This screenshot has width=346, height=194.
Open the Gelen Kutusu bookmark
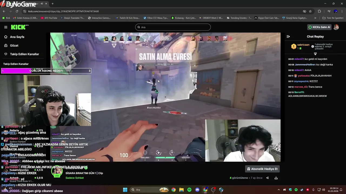pyautogui.click(x=25, y=18)
